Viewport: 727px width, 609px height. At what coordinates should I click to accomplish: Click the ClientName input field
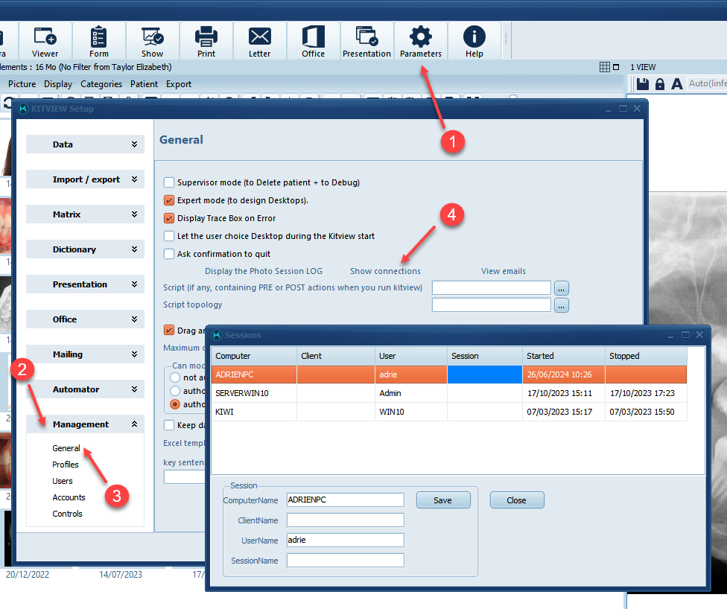pyautogui.click(x=346, y=520)
